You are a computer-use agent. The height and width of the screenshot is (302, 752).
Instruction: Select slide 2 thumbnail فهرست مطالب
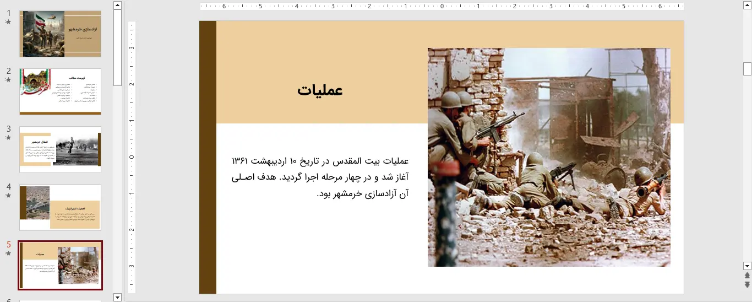[x=61, y=91]
